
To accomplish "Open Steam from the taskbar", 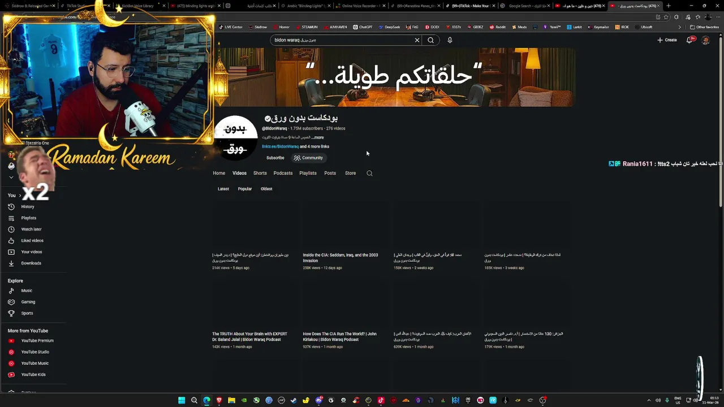I will [x=294, y=400].
